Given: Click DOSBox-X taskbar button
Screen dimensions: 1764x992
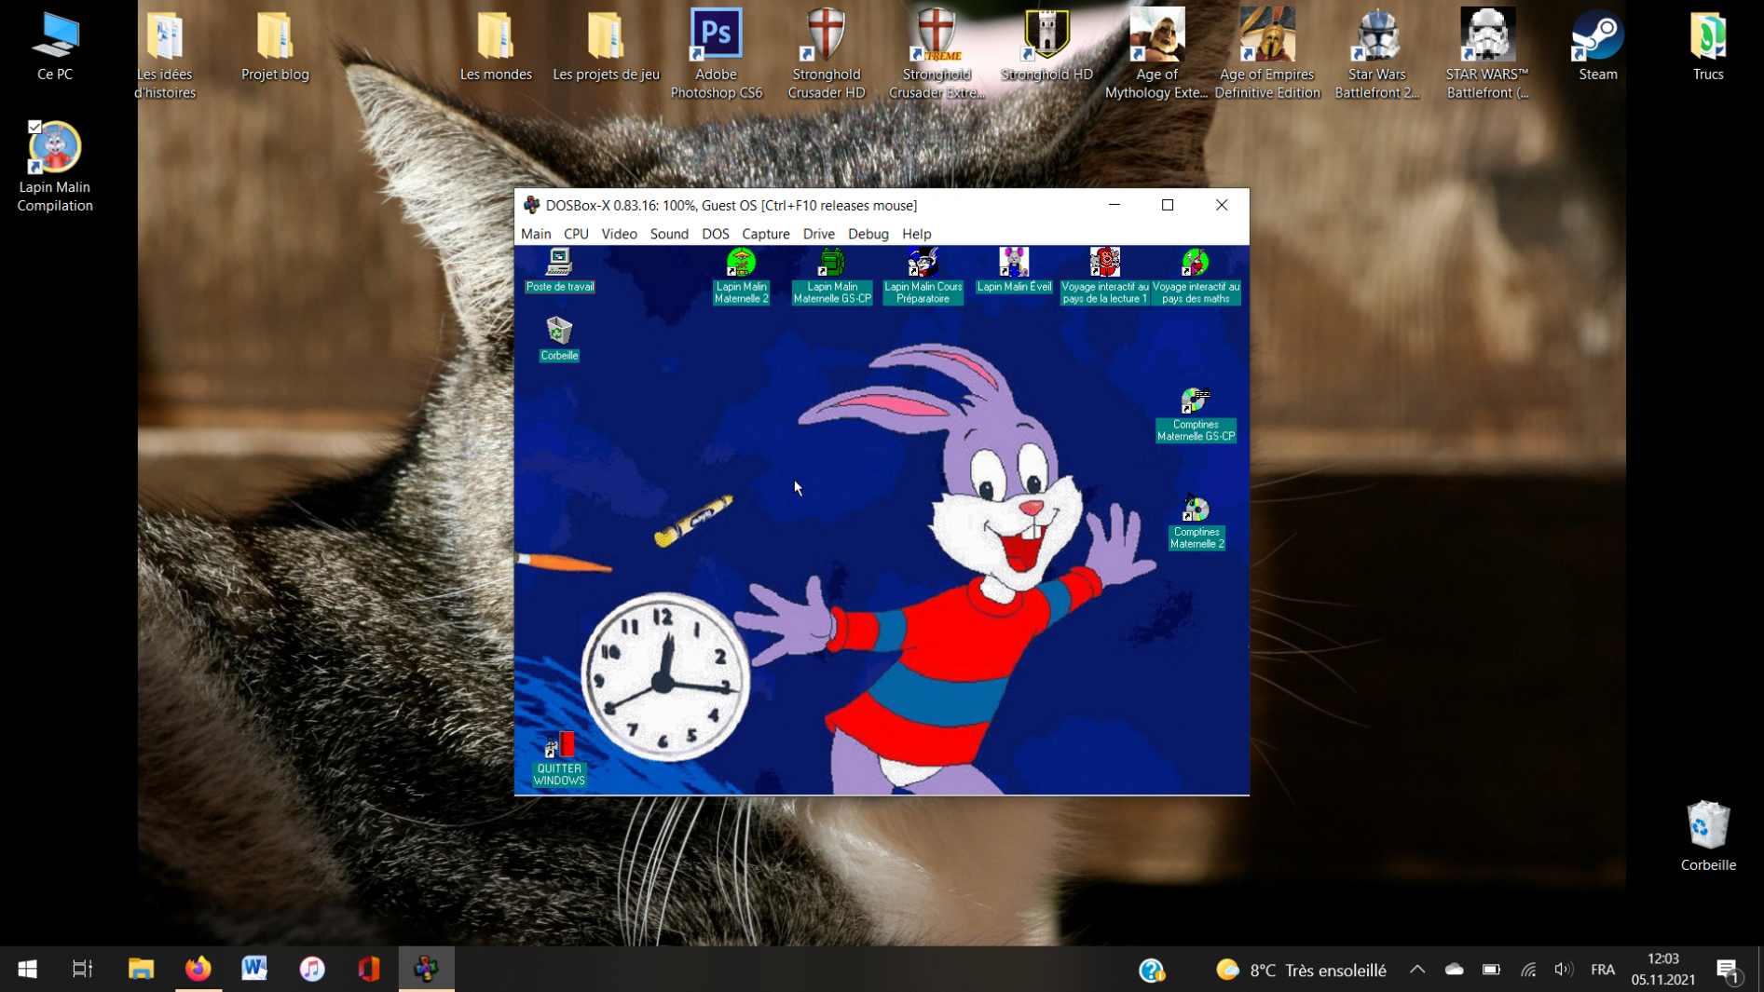Looking at the screenshot, I should click(x=427, y=970).
